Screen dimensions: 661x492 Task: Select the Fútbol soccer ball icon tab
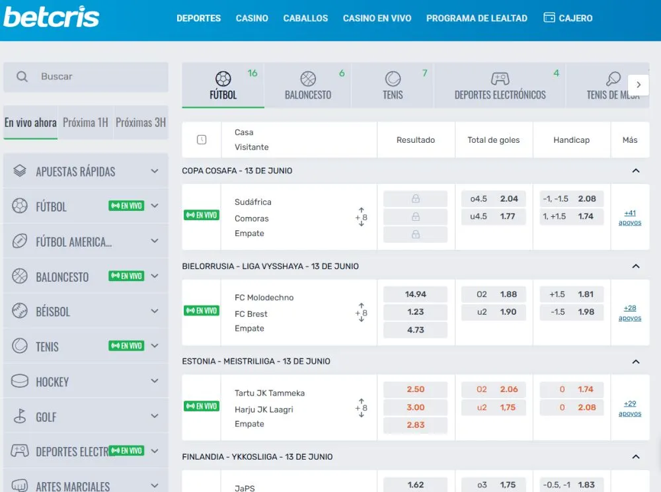click(223, 79)
